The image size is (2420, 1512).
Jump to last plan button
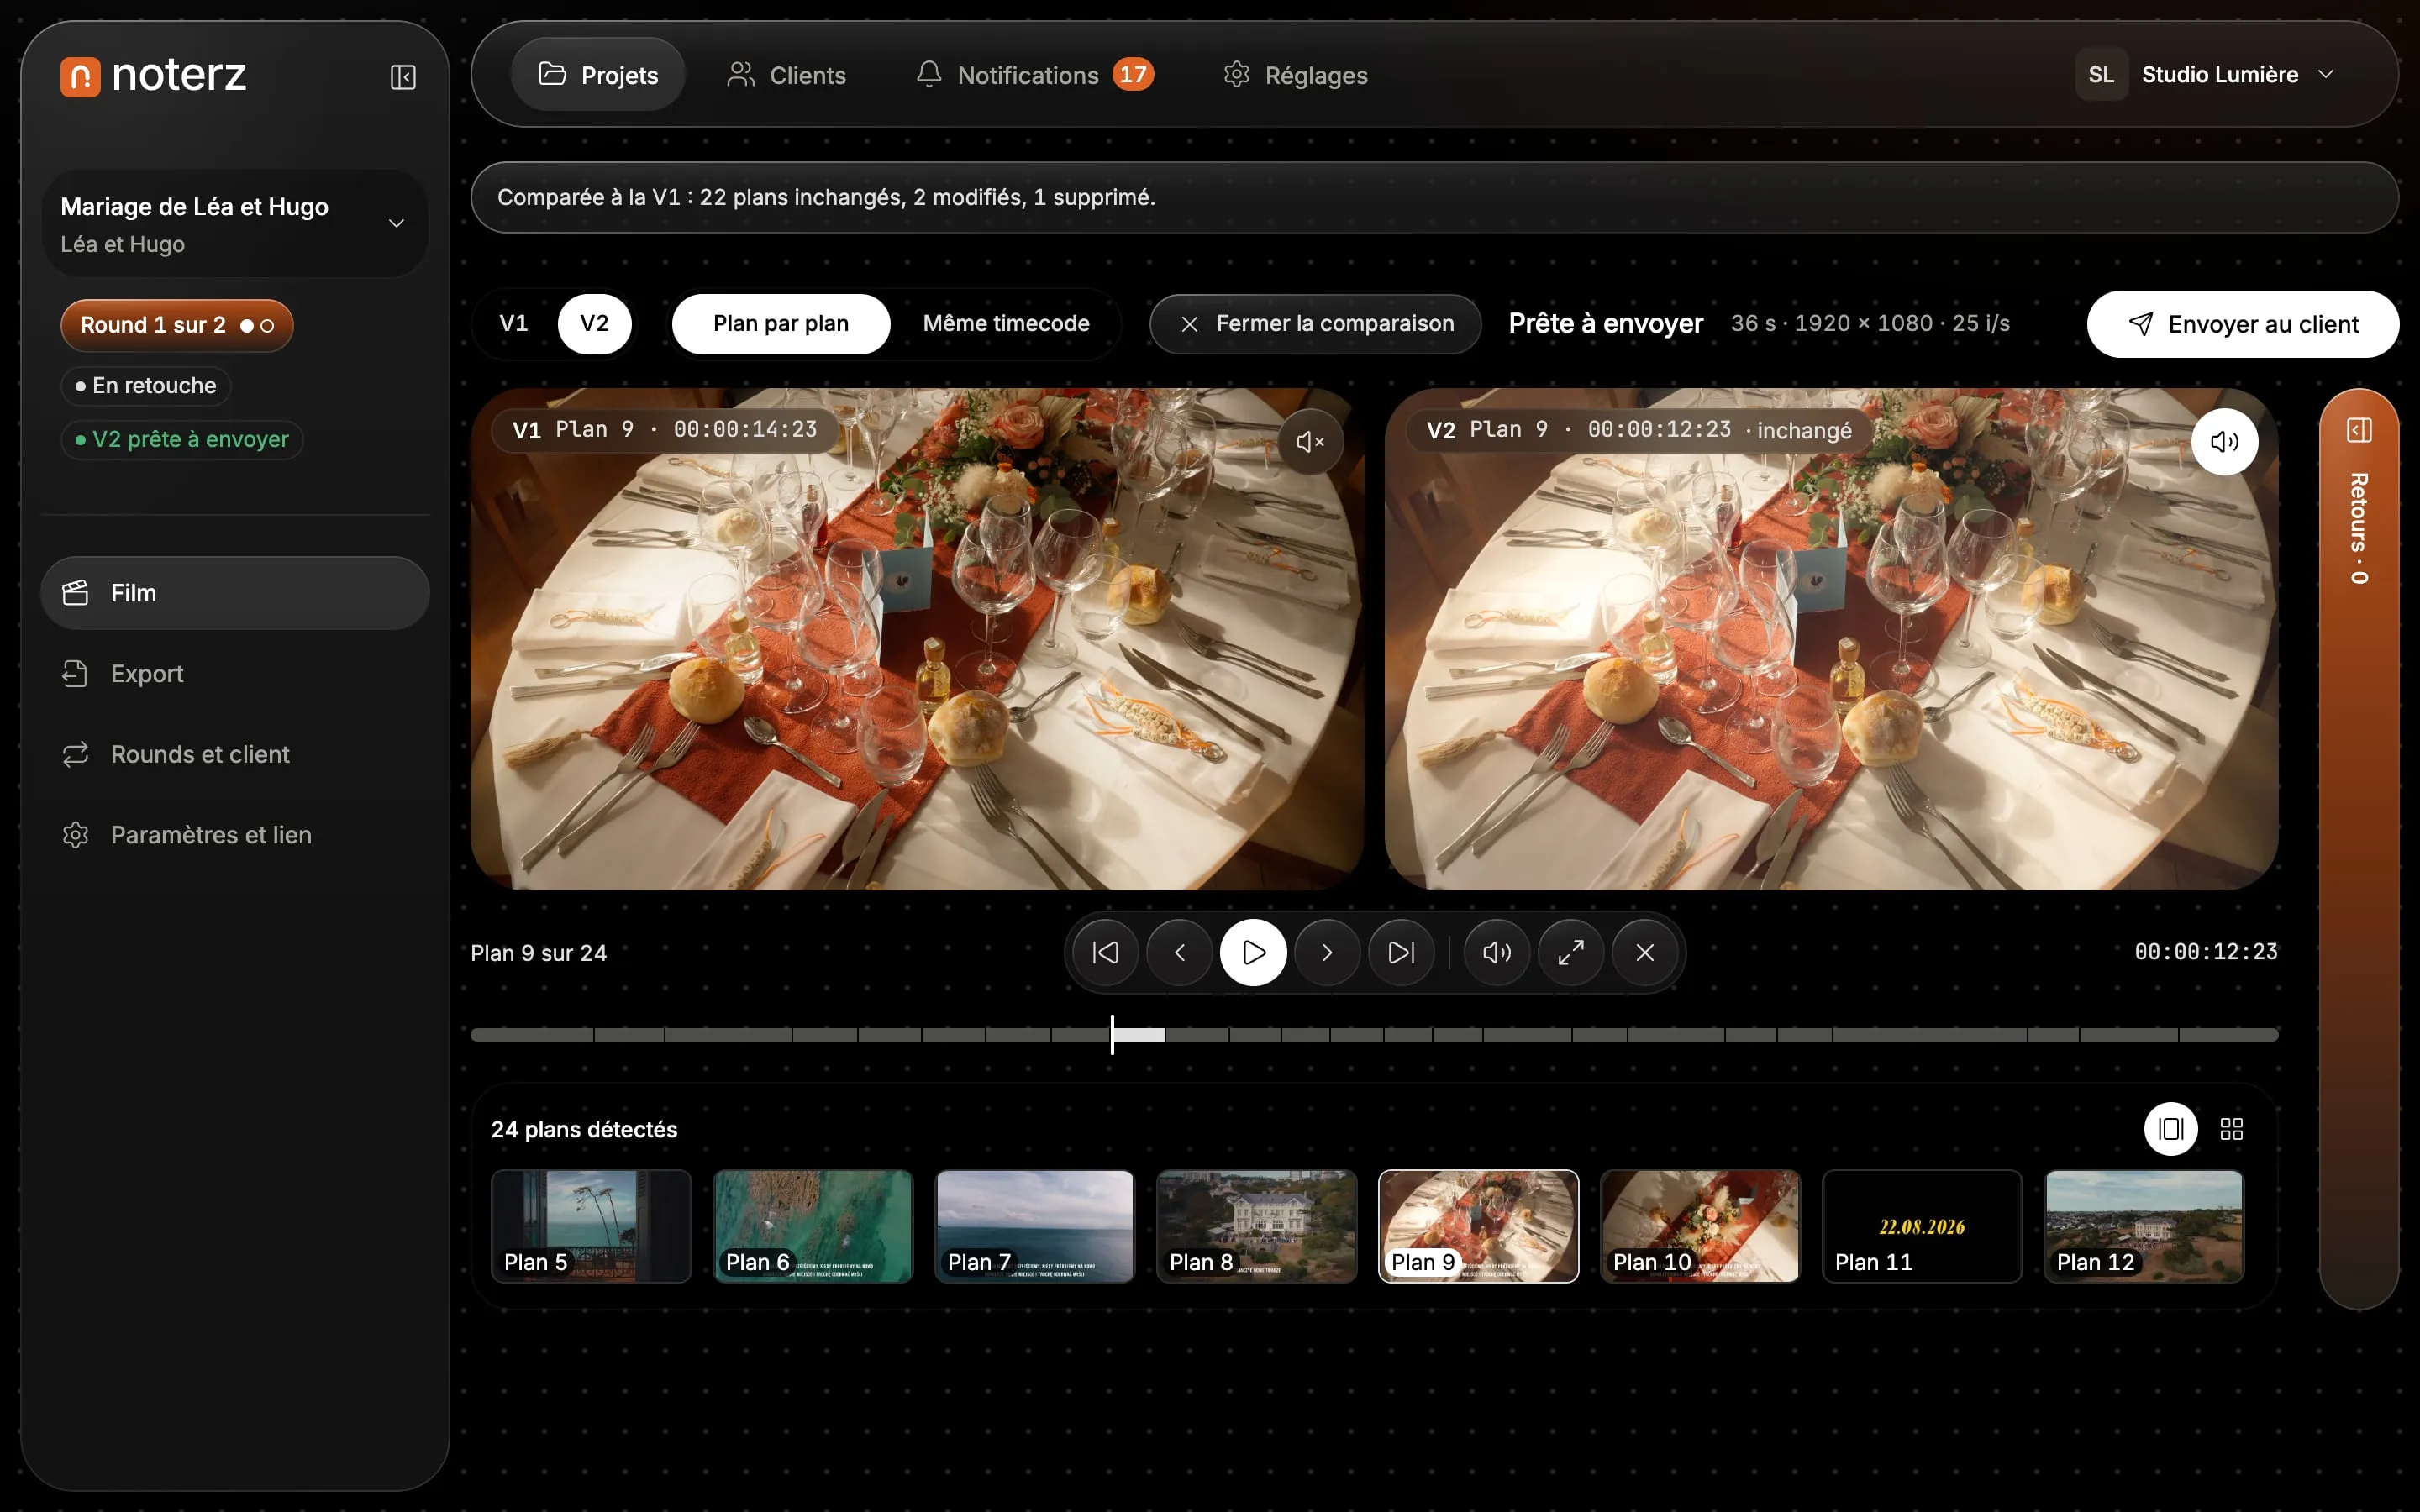coord(1401,952)
